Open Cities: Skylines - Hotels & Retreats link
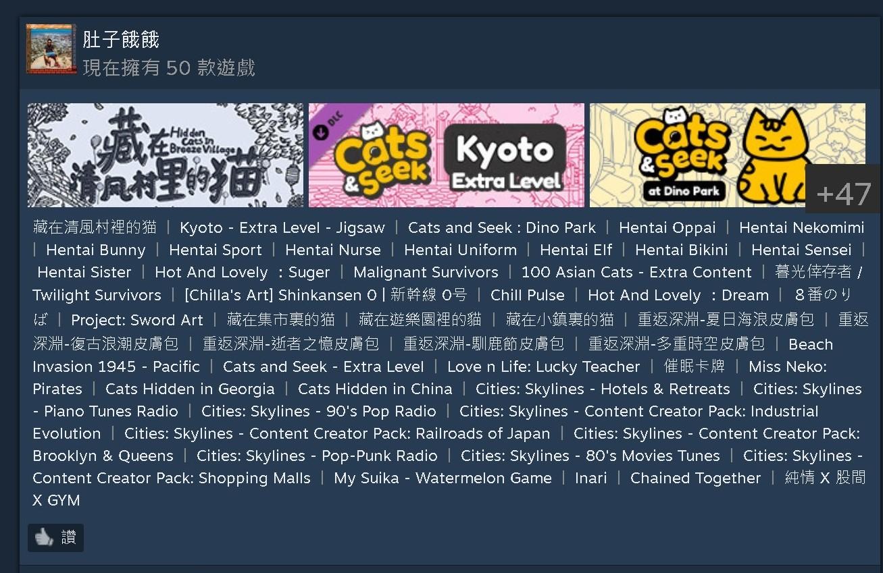The image size is (883, 573). pos(603,389)
